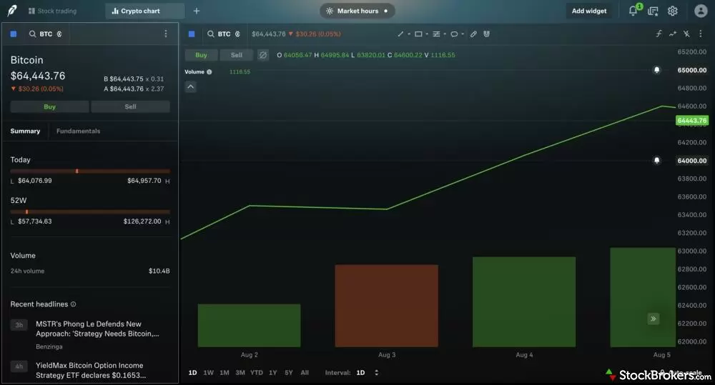715x385 pixels.
Task: Select the 1D time range
Action: (192, 373)
